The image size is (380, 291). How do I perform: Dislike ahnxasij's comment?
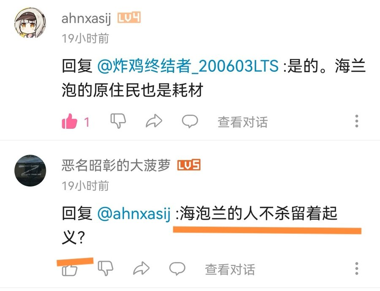tap(118, 120)
